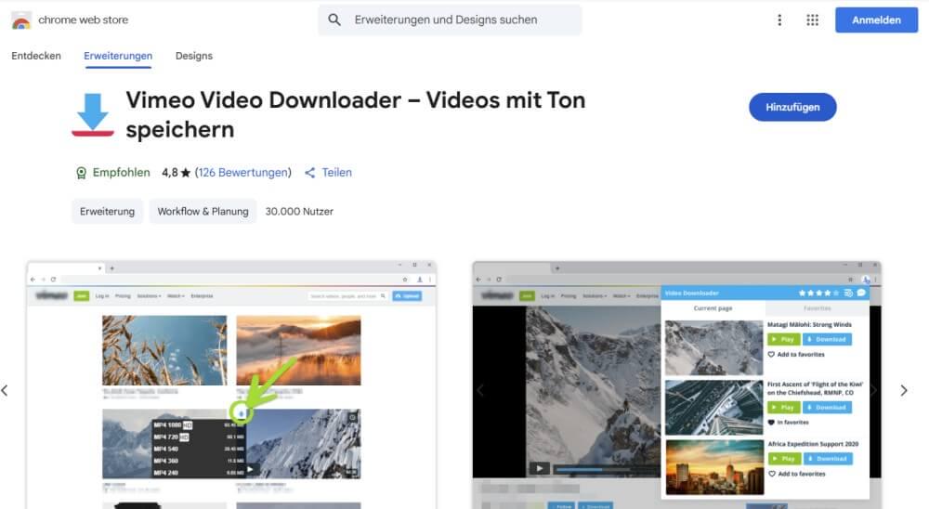The width and height of the screenshot is (929, 509).
Task: Click the Chrome Web Store logo
Action: click(x=21, y=20)
